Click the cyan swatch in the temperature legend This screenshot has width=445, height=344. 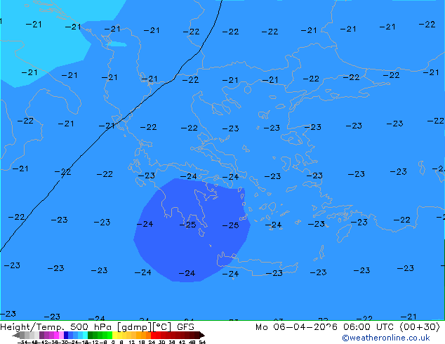tap(85, 335)
